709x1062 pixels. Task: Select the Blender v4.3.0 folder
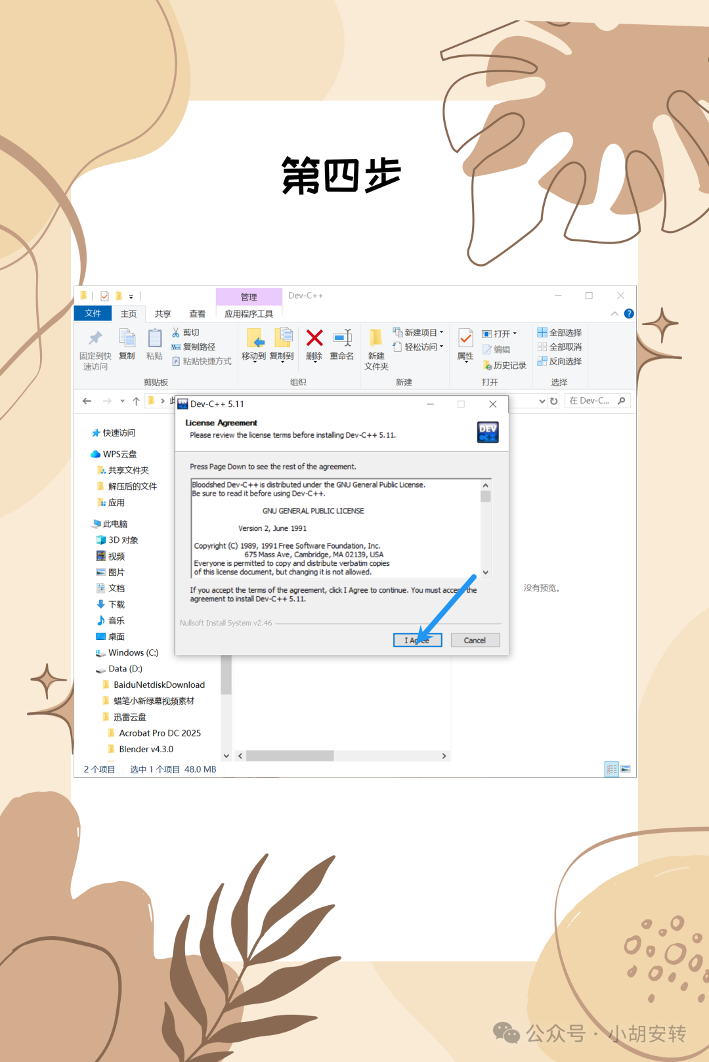tap(140, 750)
